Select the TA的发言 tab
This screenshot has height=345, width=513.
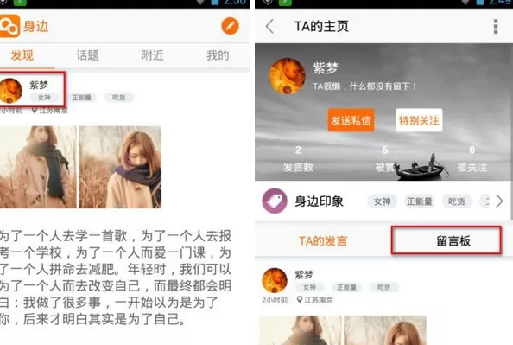point(323,241)
